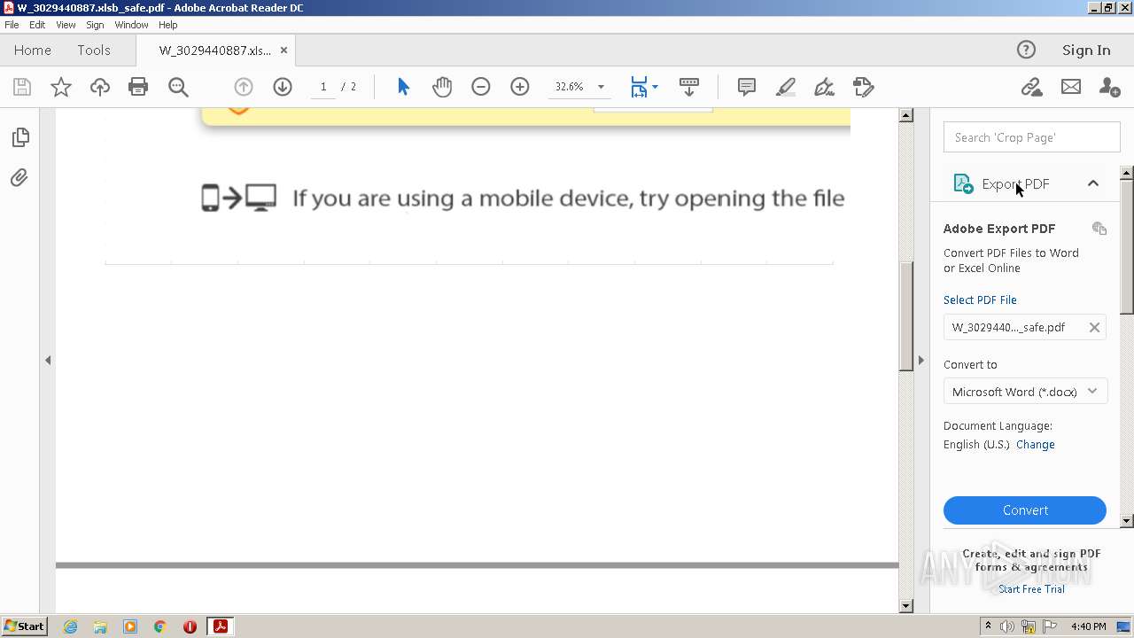This screenshot has width=1134, height=638.
Task: Print the document
Action: point(138,87)
